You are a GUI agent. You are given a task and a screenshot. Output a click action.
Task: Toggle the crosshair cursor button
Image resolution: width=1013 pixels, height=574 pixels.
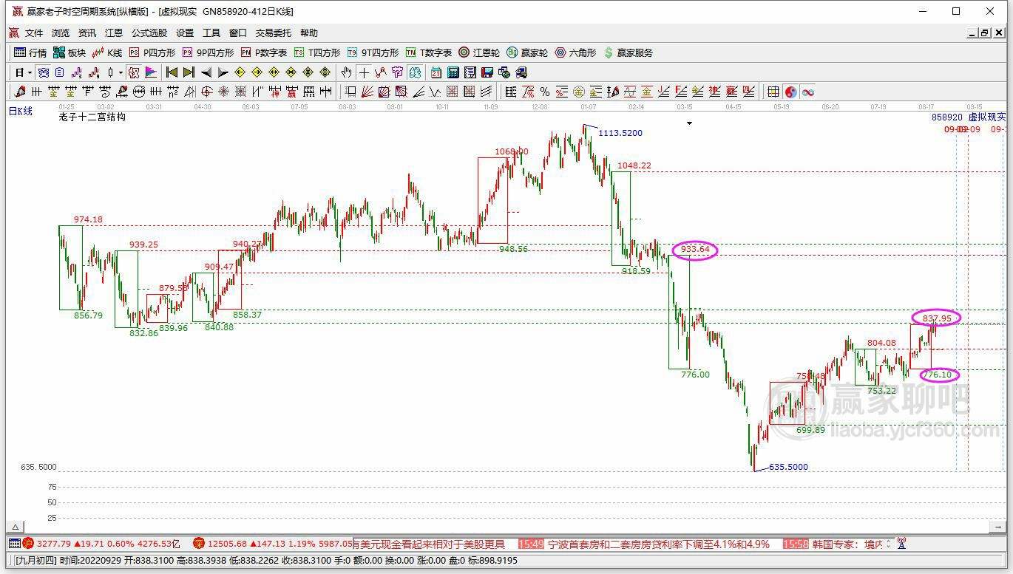pos(363,72)
